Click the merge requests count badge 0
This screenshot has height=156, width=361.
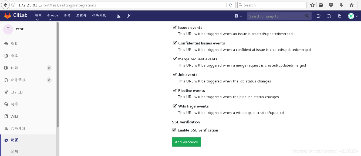tap(49, 80)
